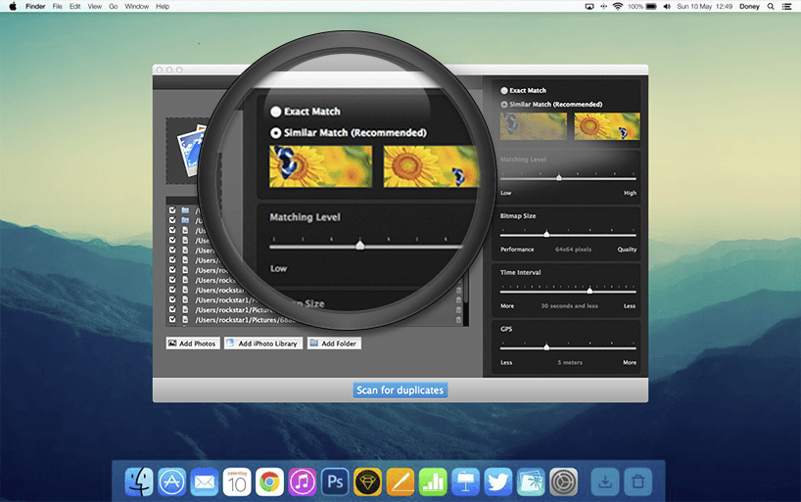Open Google Chrome in the dock
Screen dimensions: 801x502
pos(269,481)
